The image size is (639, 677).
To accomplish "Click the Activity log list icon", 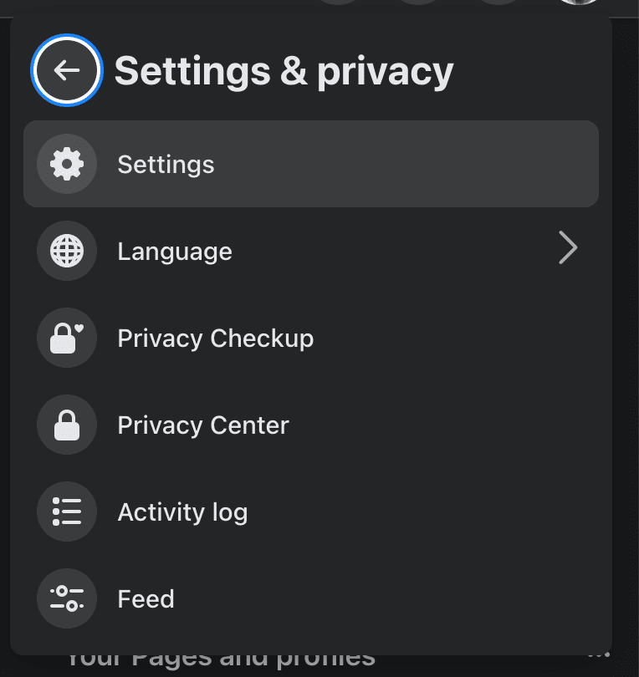I will pos(67,512).
